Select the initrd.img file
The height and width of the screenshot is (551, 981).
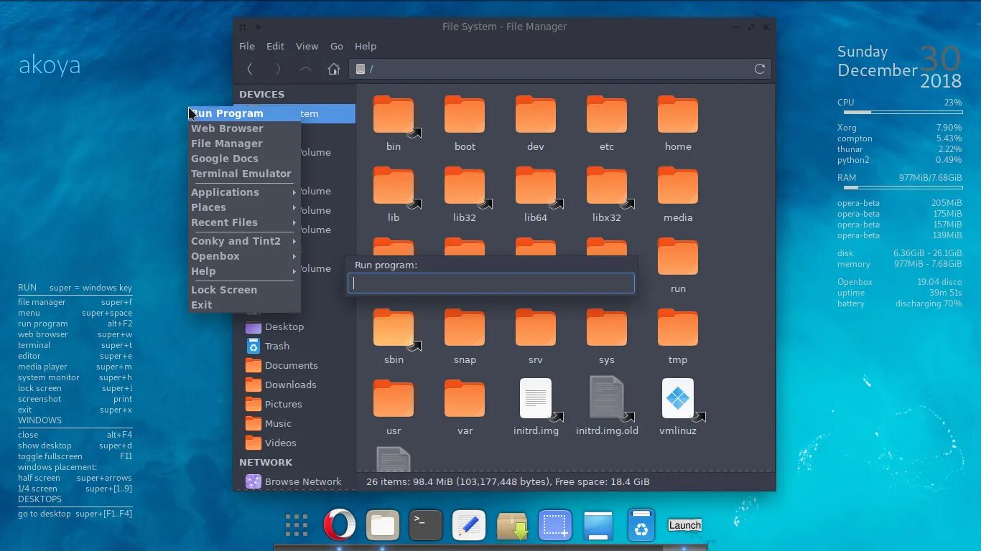pyautogui.click(x=536, y=407)
